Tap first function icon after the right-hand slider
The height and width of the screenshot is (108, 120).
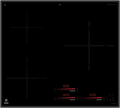coord(104,100)
